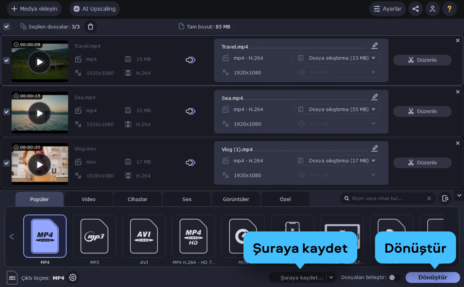Focus the Biçim veya cihaz bul search field
The width and height of the screenshot is (464, 287).
coord(388,198)
